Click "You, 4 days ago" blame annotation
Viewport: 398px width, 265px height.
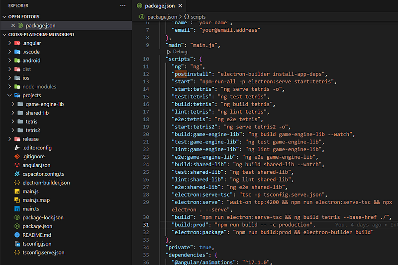[358, 225]
